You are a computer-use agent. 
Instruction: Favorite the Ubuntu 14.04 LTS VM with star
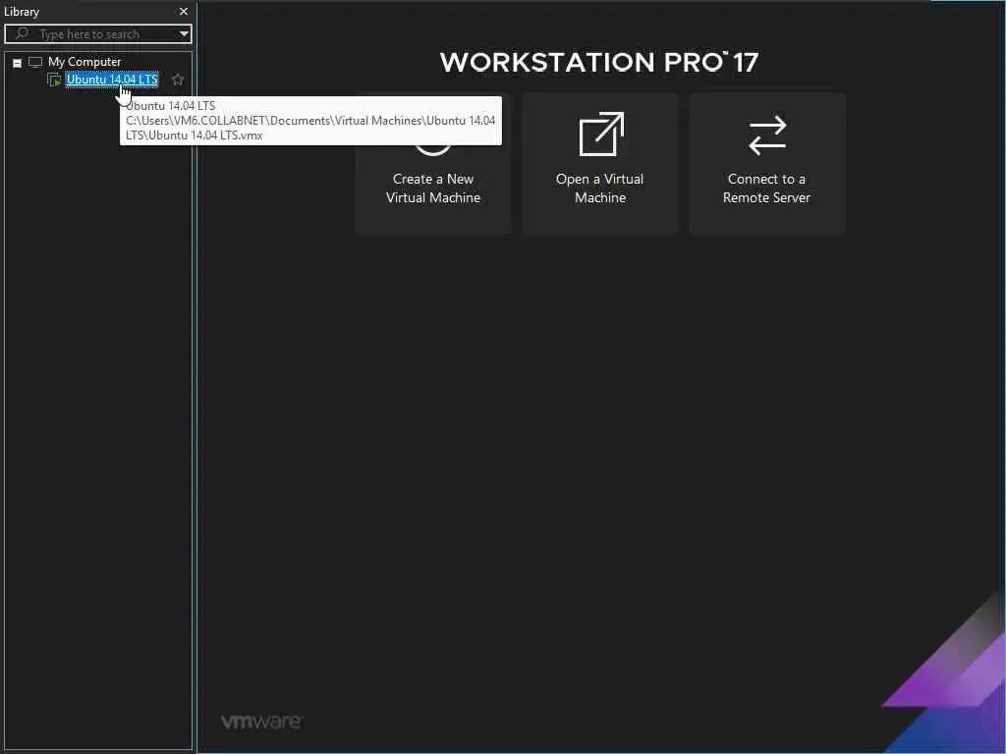tap(178, 80)
